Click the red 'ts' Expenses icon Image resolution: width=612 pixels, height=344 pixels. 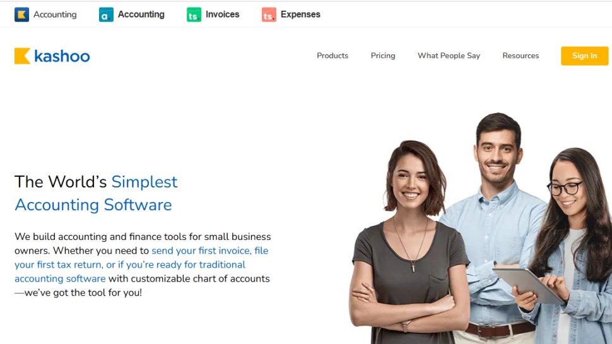click(269, 15)
